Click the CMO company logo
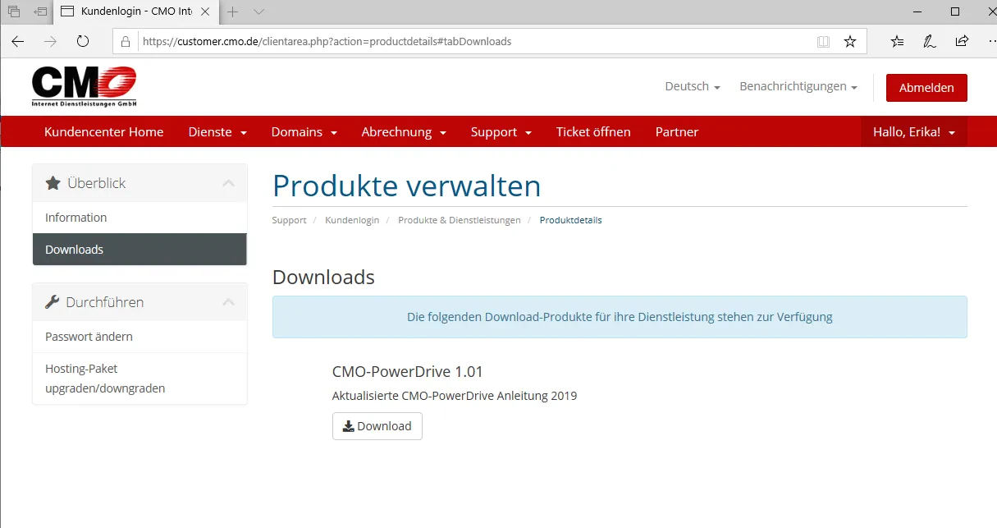The image size is (997, 528). point(84,86)
